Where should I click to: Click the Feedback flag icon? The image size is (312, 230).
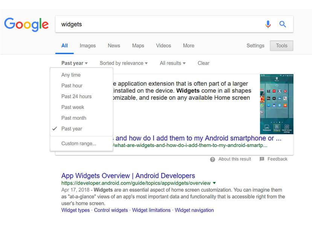(x=262, y=159)
